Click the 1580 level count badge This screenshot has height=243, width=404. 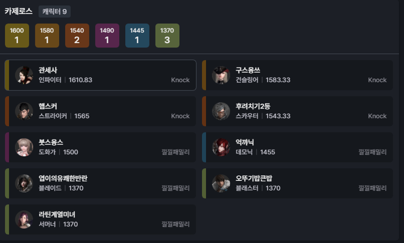click(47, 35)
